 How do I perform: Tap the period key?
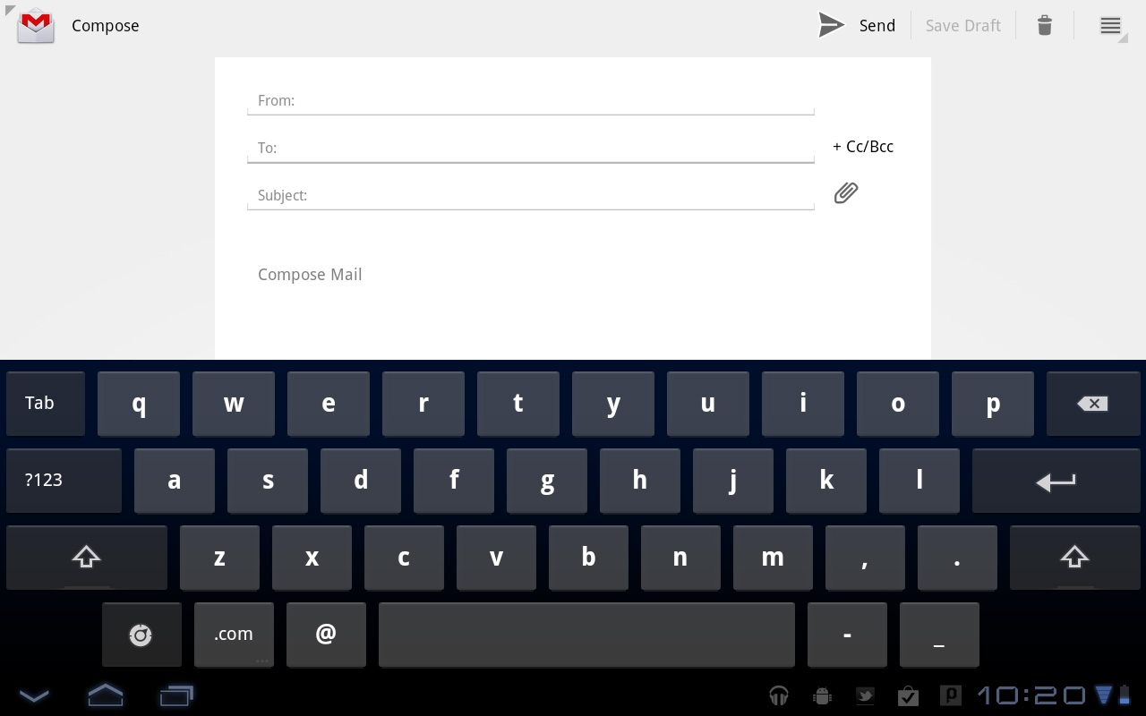(957, 558)
